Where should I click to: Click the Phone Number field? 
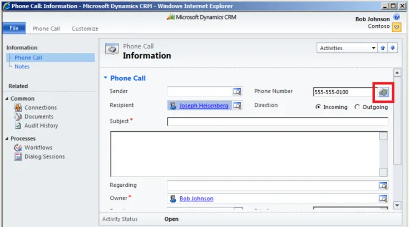[x=345, y=92]
